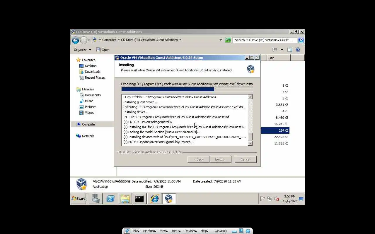Image resolution: width=375 pixels, height=234 pixels.
Task: Click log line "(1) ENTER: DriverPackageInstallW"
Action: pos(148,122)
